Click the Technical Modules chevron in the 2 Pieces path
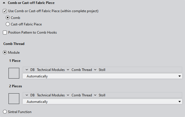Screen dimensions: 185x117 [x=68, y=95]
